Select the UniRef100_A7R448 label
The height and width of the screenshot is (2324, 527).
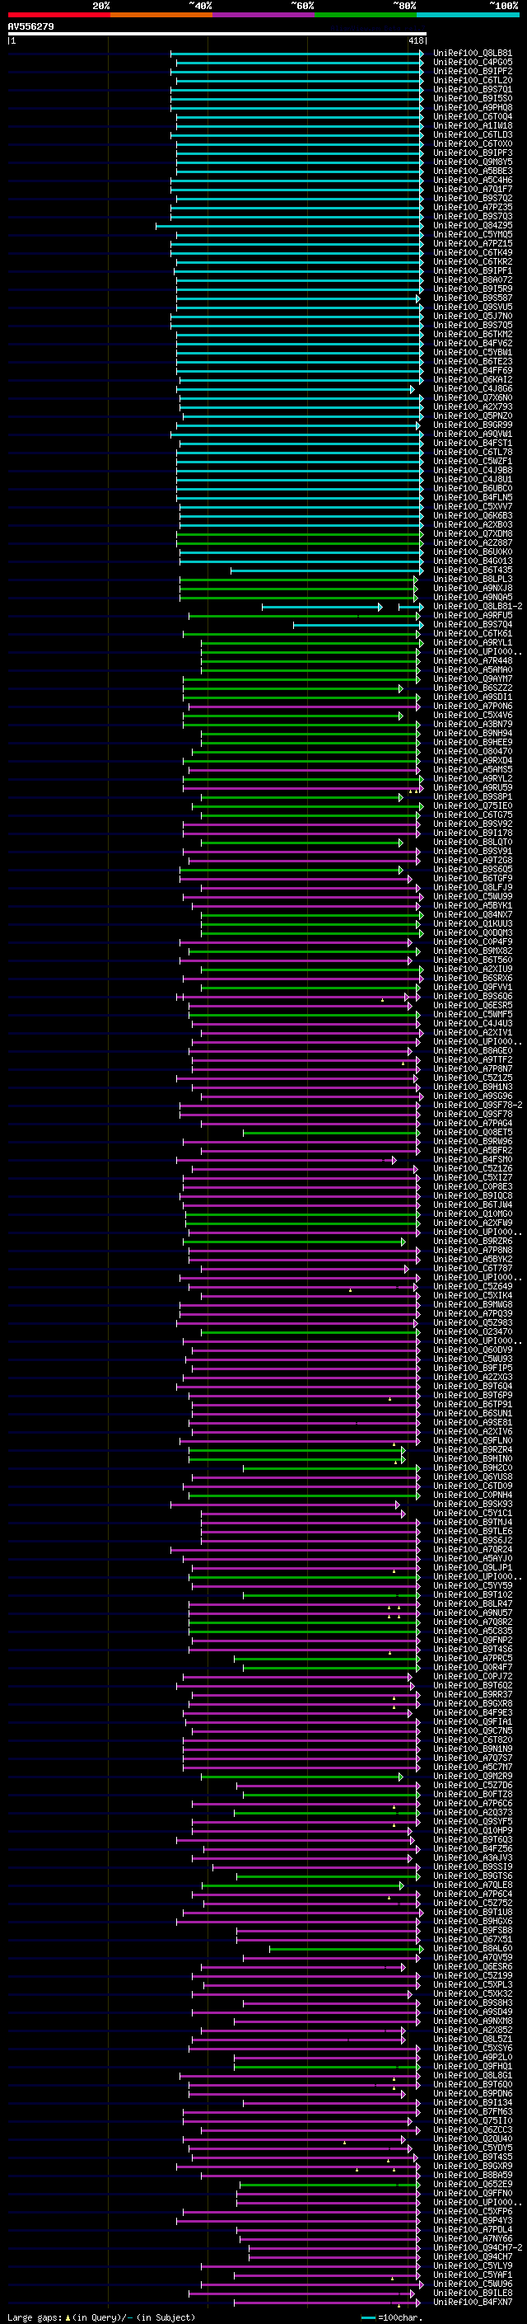[x=473, y=660]
